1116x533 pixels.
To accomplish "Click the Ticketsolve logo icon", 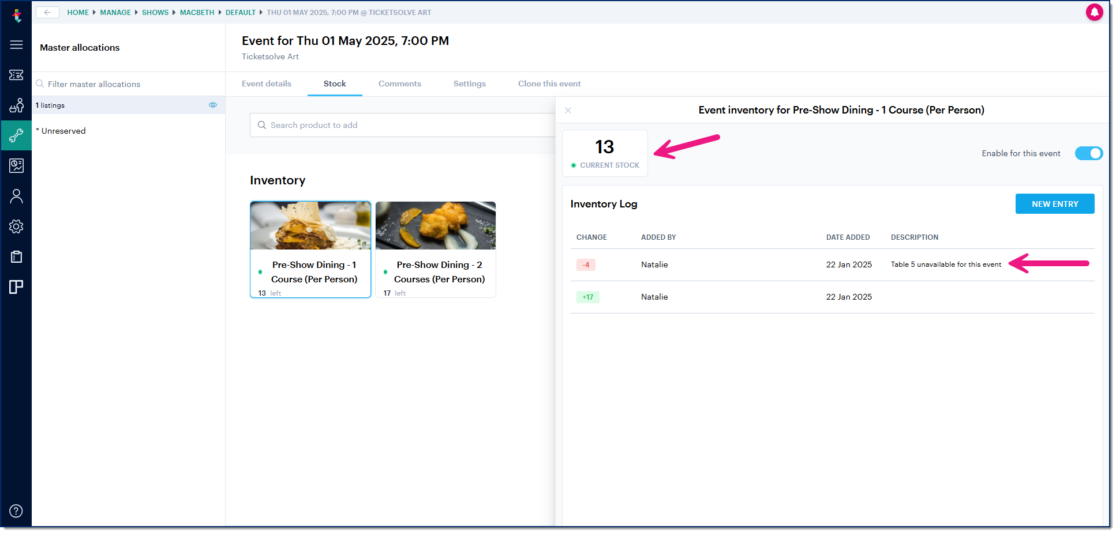I will click(x=17, y=15).
